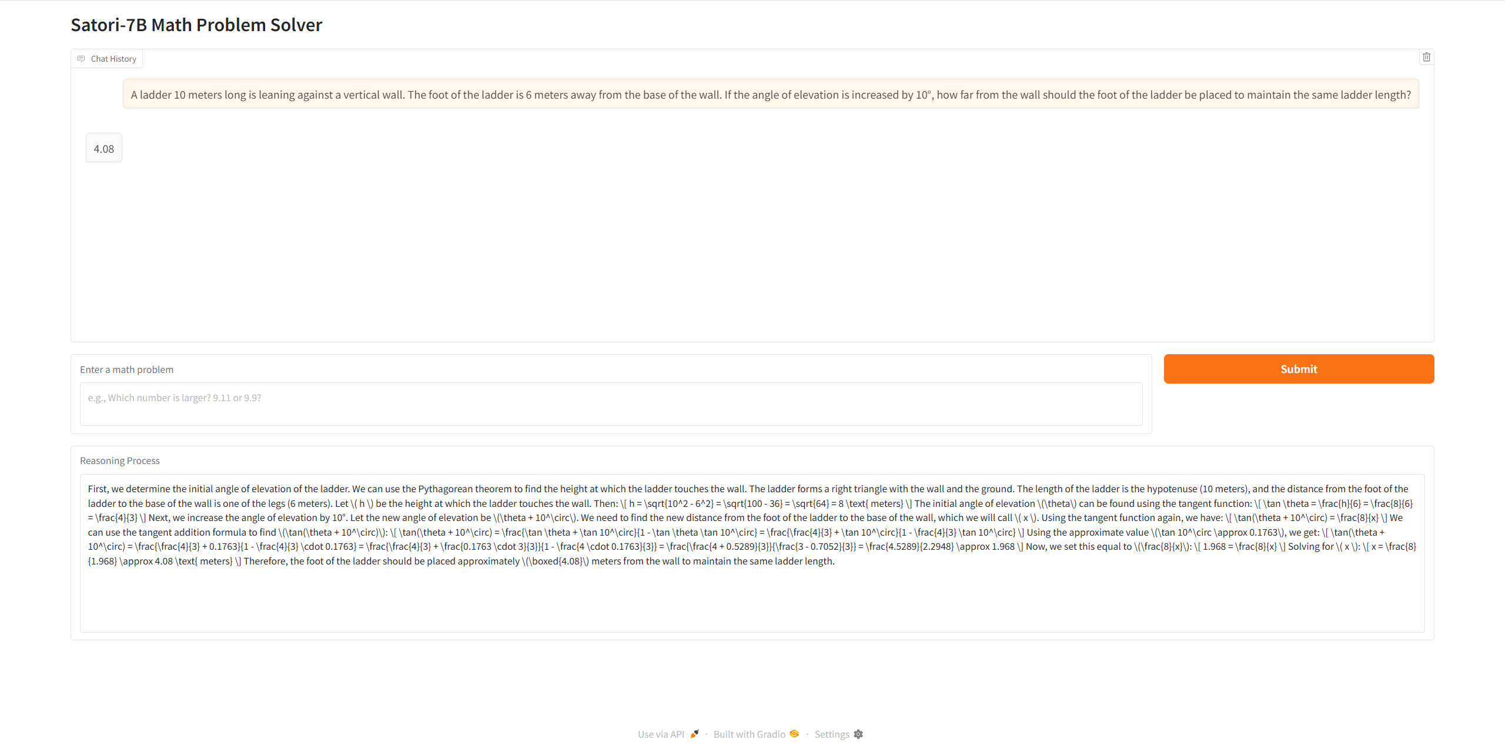The height and width of the screenshot is (753, 1505).
Task: Click the rocket icon beside Use via API
Action: pyautogui.click(x=694, y=734)
